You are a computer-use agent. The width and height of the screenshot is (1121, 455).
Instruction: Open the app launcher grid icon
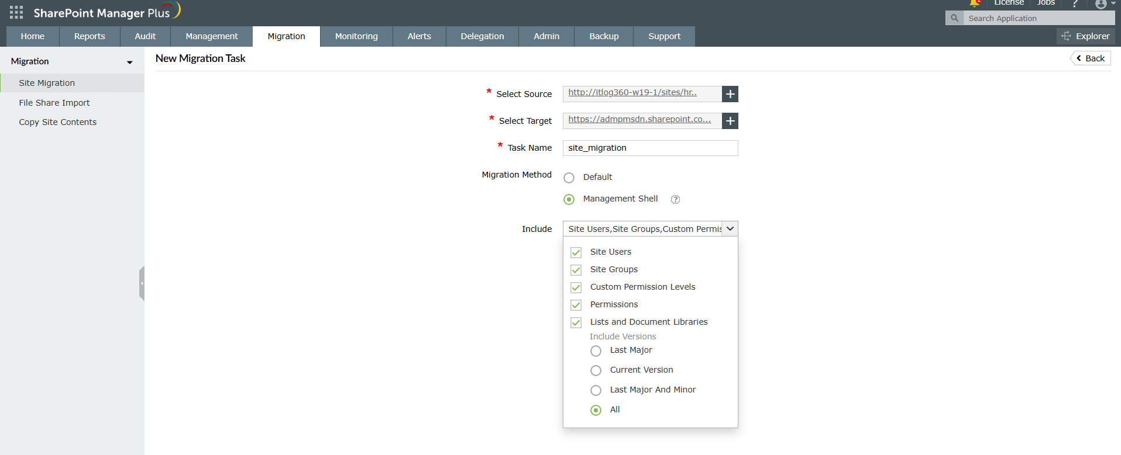pos(16,12)
